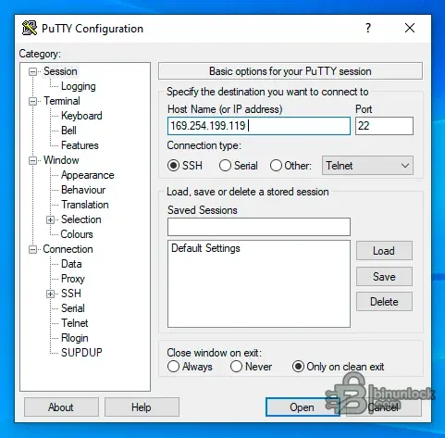This screenshot has height=438, width=445.
Task: Open the Keyboard settings category
Action: click(x=81, y=116)
